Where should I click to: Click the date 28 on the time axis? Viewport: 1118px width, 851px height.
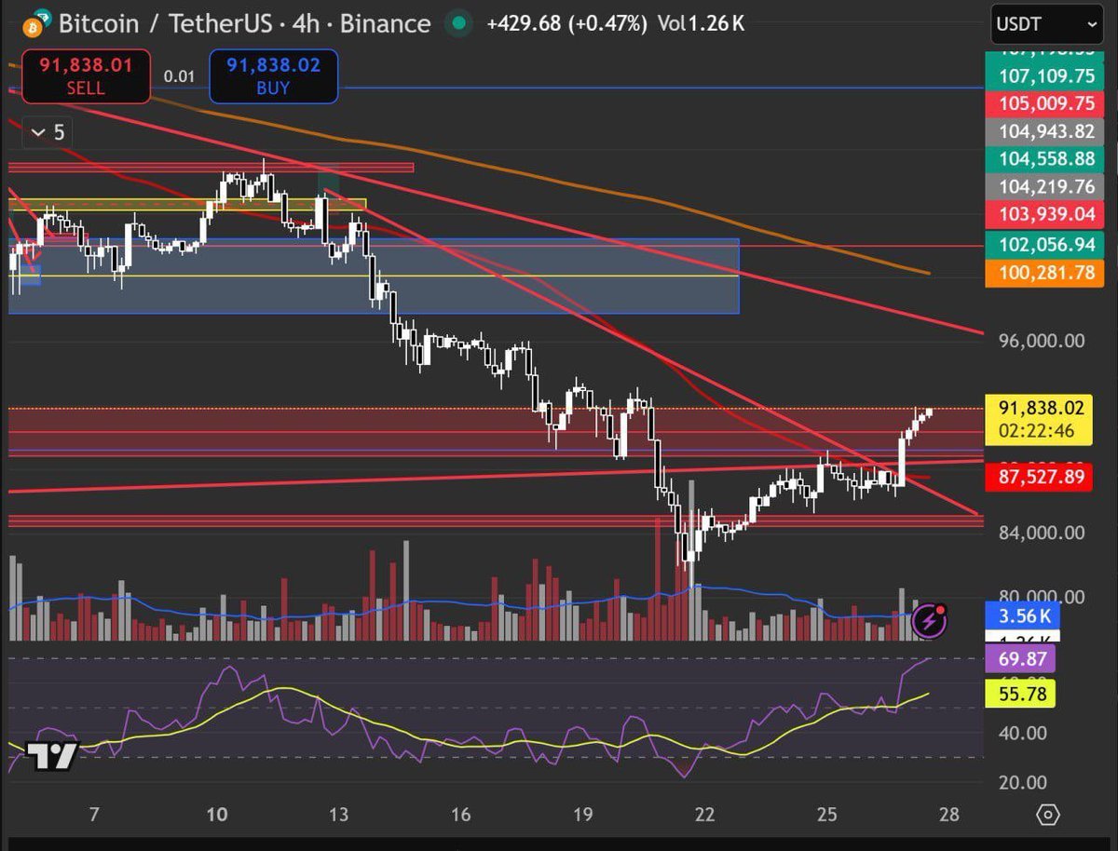pos(948,814)
